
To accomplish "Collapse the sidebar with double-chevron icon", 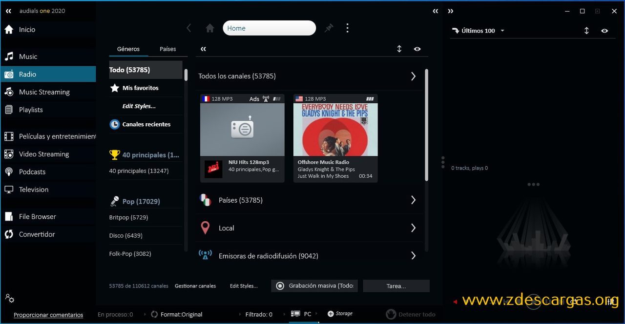I will pos(8,11).
